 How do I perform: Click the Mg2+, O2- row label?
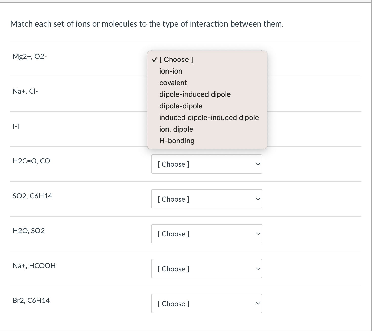[x=30, y=57]
